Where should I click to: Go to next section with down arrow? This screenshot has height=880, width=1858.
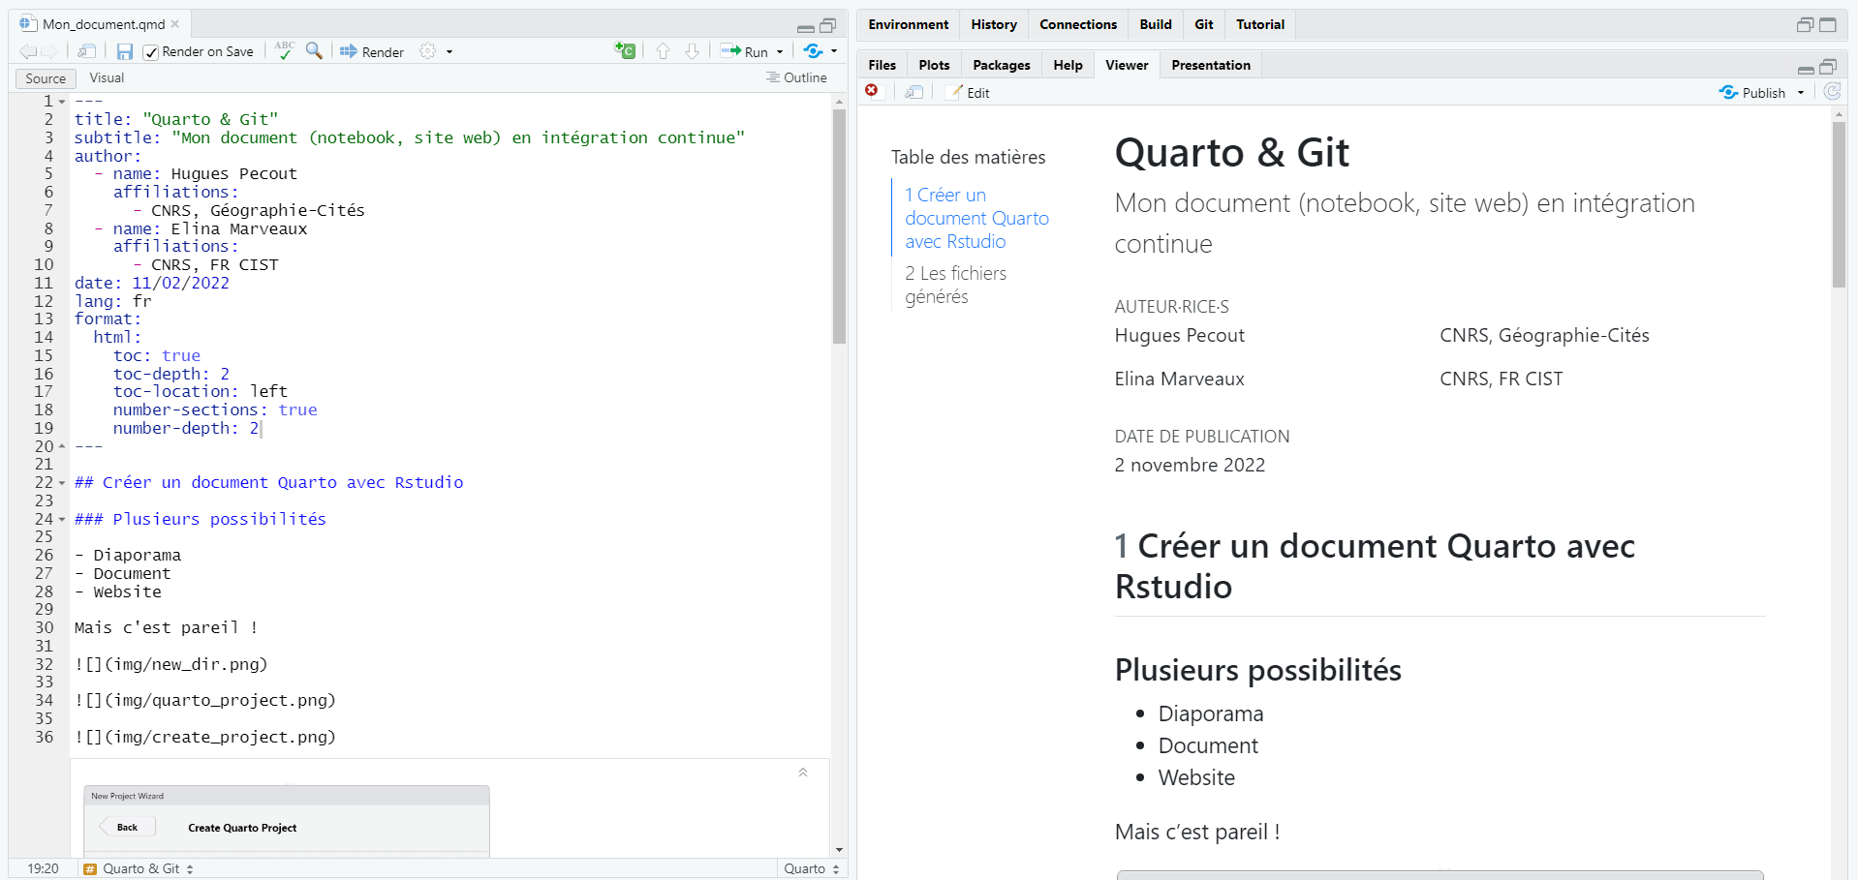point(692,51)
